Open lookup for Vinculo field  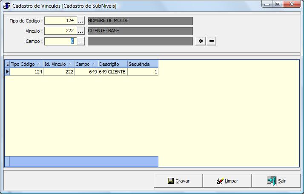pyautogui.click(x=80, y=31)
